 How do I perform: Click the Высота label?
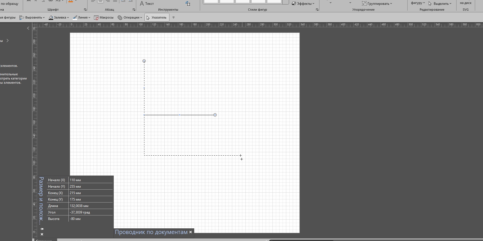coord(54,219)
